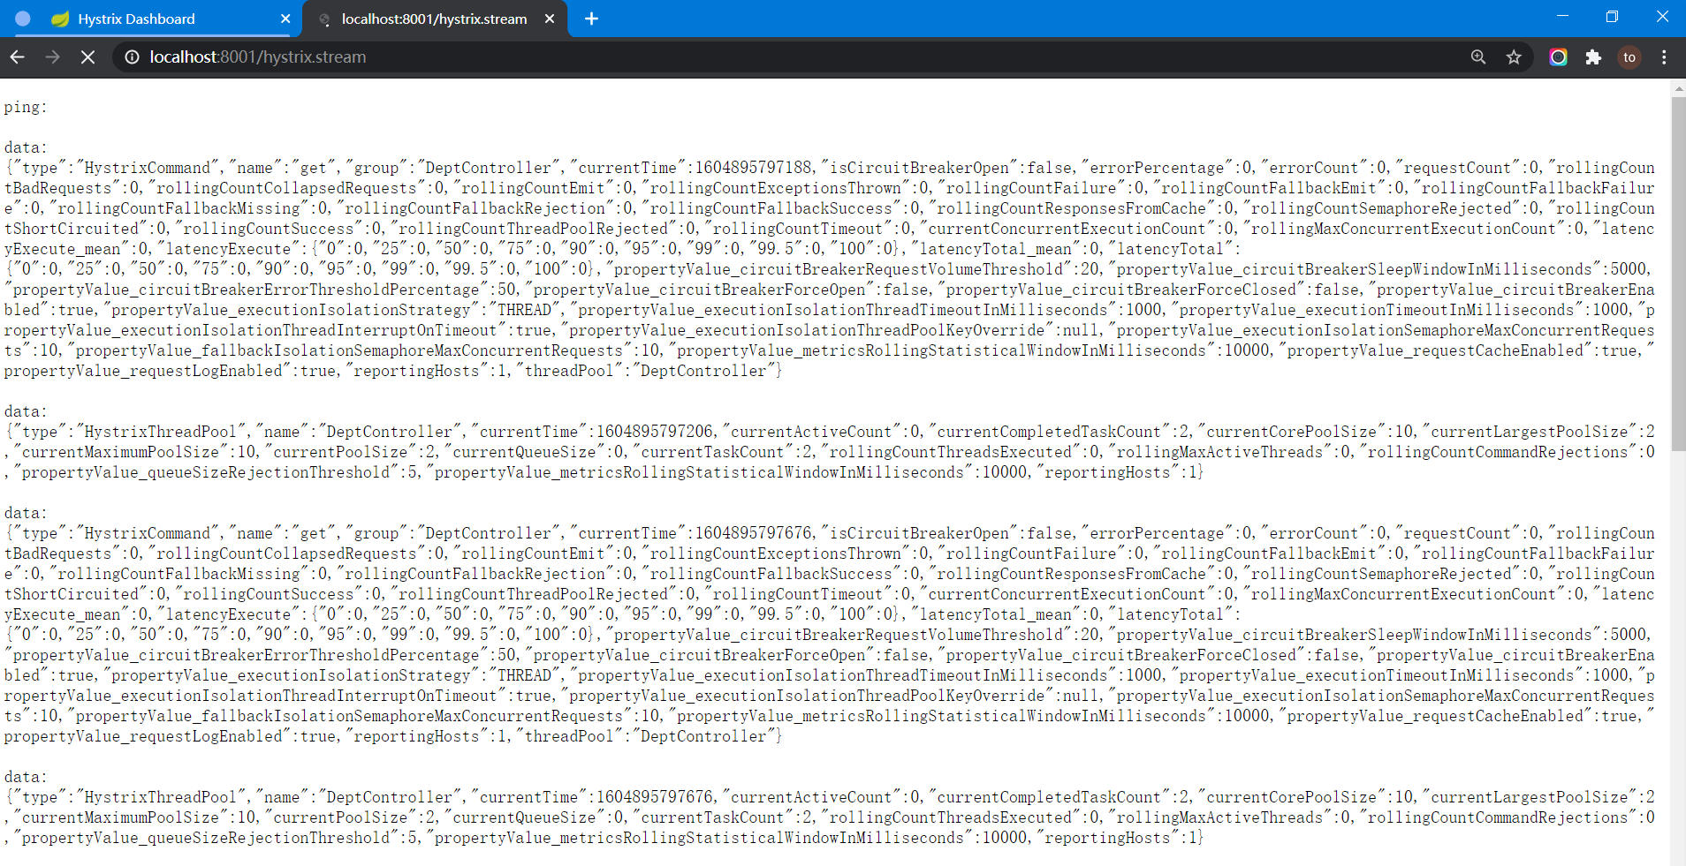Image resolution: width=1686 pixels, height=866 pixels.
Task: Open the zoom magnifier in address bar
Action: [x=1478, y=57]
